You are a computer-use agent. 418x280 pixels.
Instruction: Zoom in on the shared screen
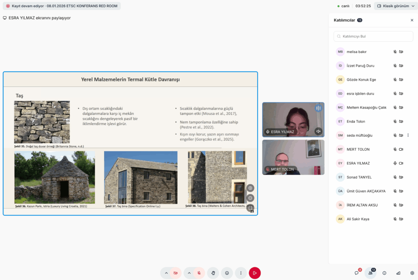coord(250,188)
